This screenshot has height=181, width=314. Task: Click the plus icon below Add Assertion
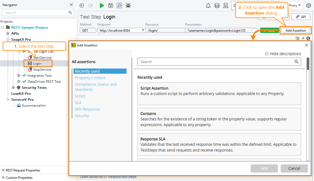(x=303, y=38)
